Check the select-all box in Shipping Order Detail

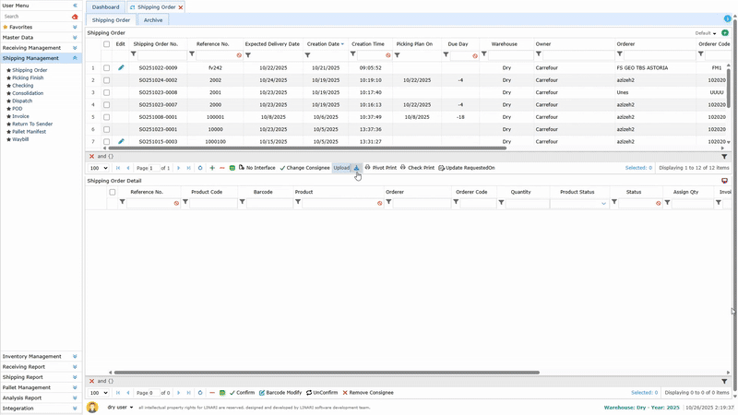click(113, 192)
